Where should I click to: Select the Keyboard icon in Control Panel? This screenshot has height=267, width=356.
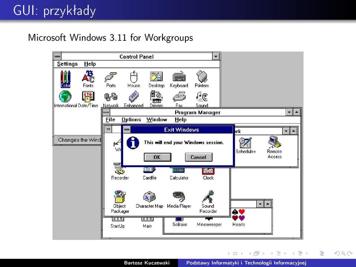[179, 79]
